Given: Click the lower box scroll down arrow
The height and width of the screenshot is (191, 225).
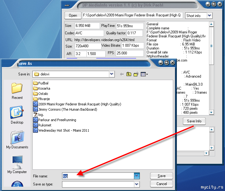Looking at the screenshot, I should coord(211,148).
